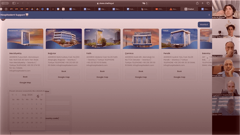Go to previous month in calendar
The width and height of the screenshot is (240, 135).
(x=16, y=95)
